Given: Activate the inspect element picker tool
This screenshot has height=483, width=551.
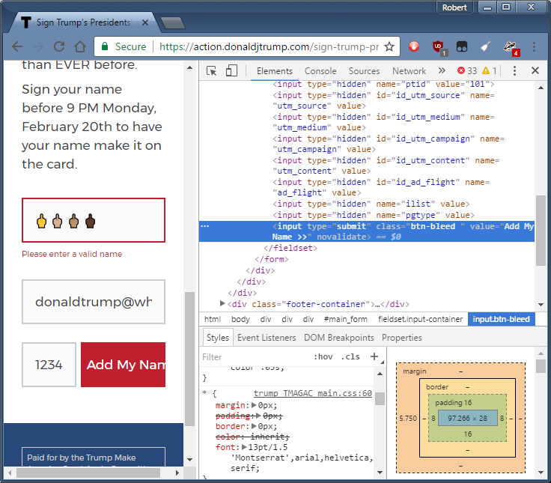Looking at the screenshot, I should tap(212, 70).
